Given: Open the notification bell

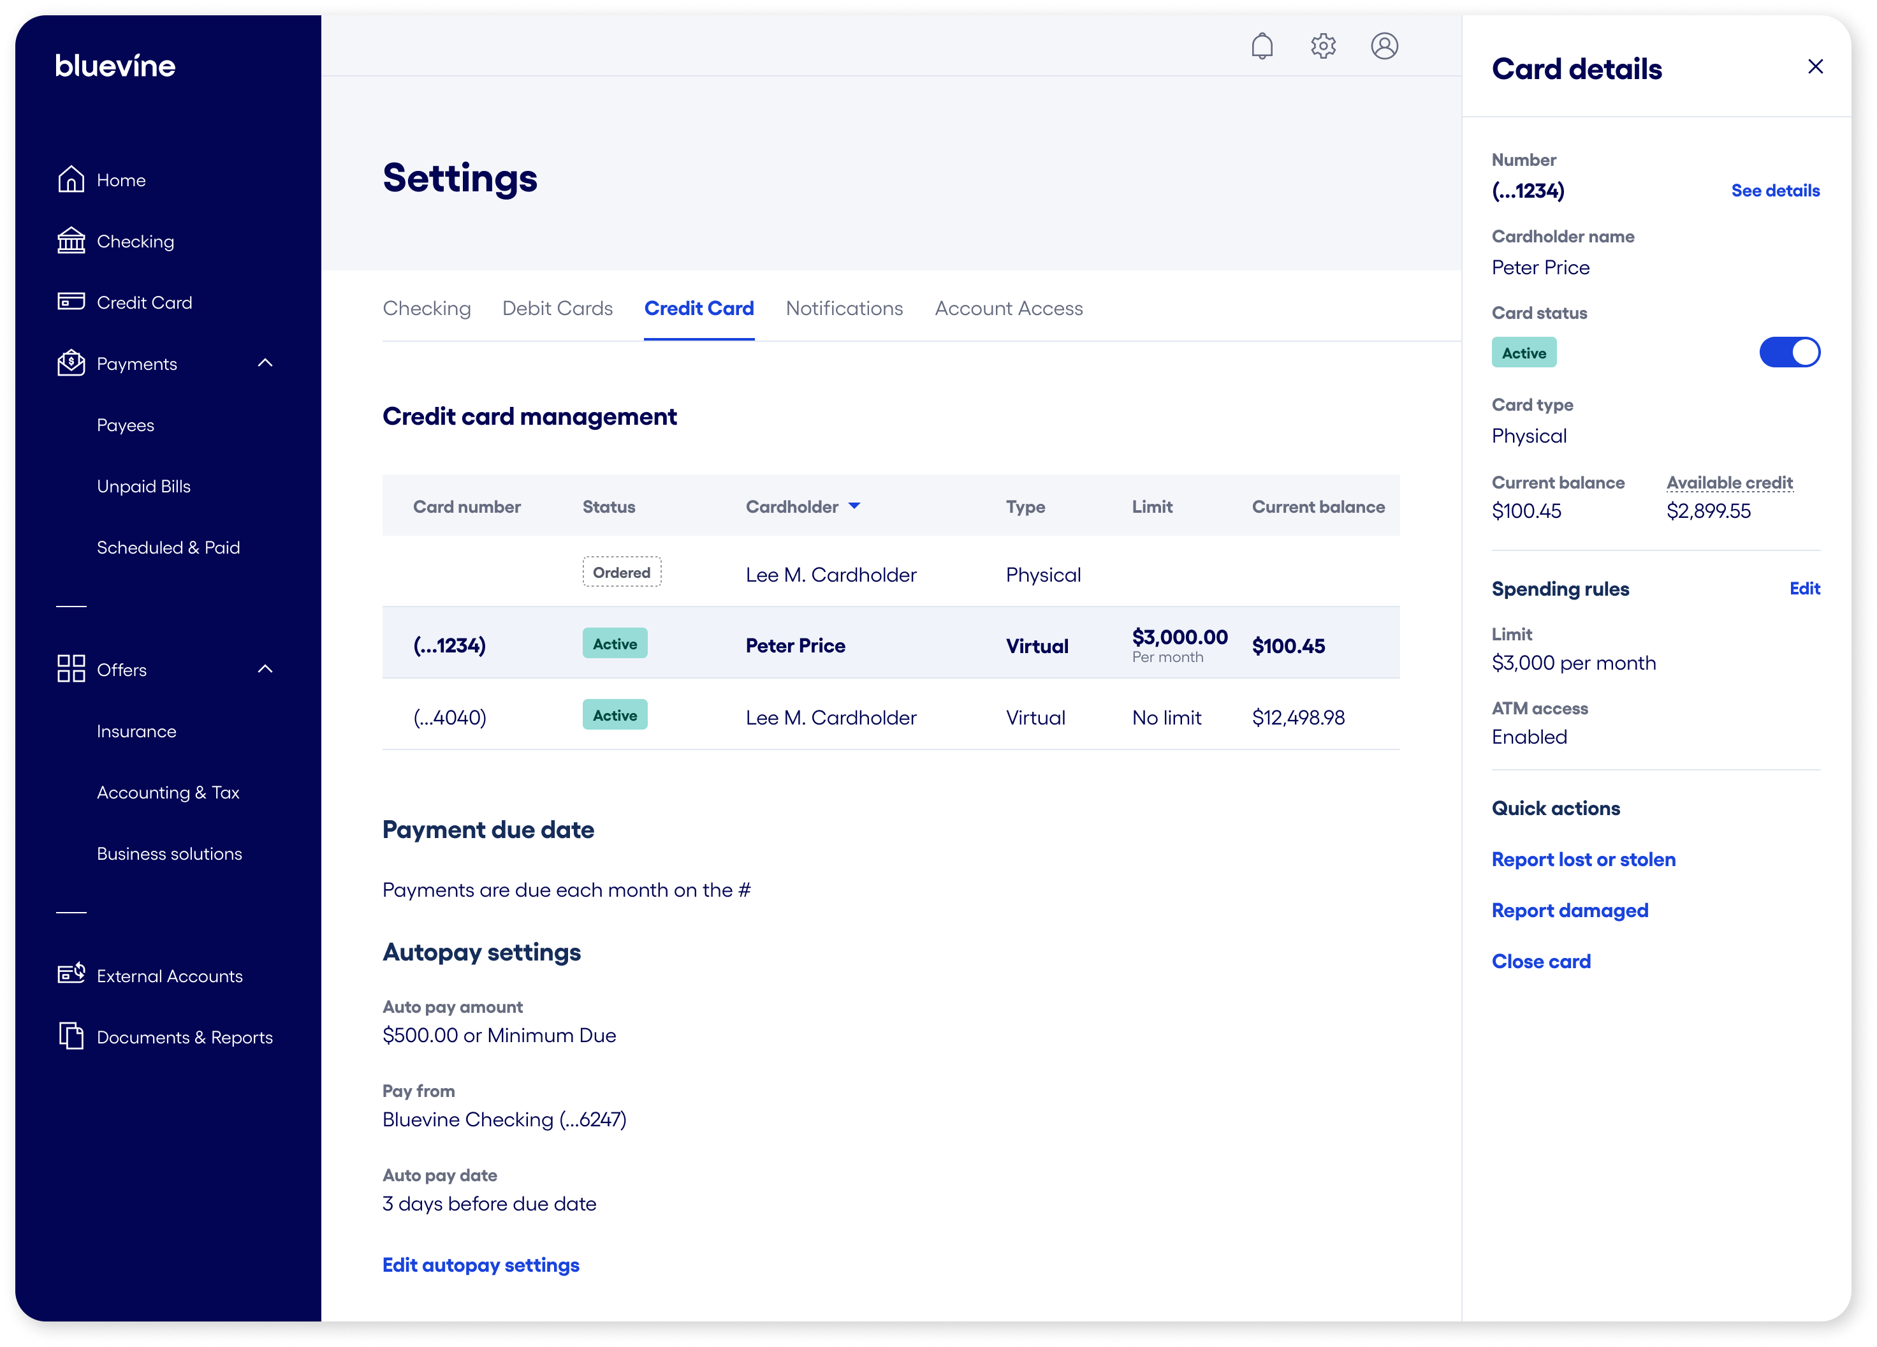Looking at the screenshot, I should pos(1262,47).
